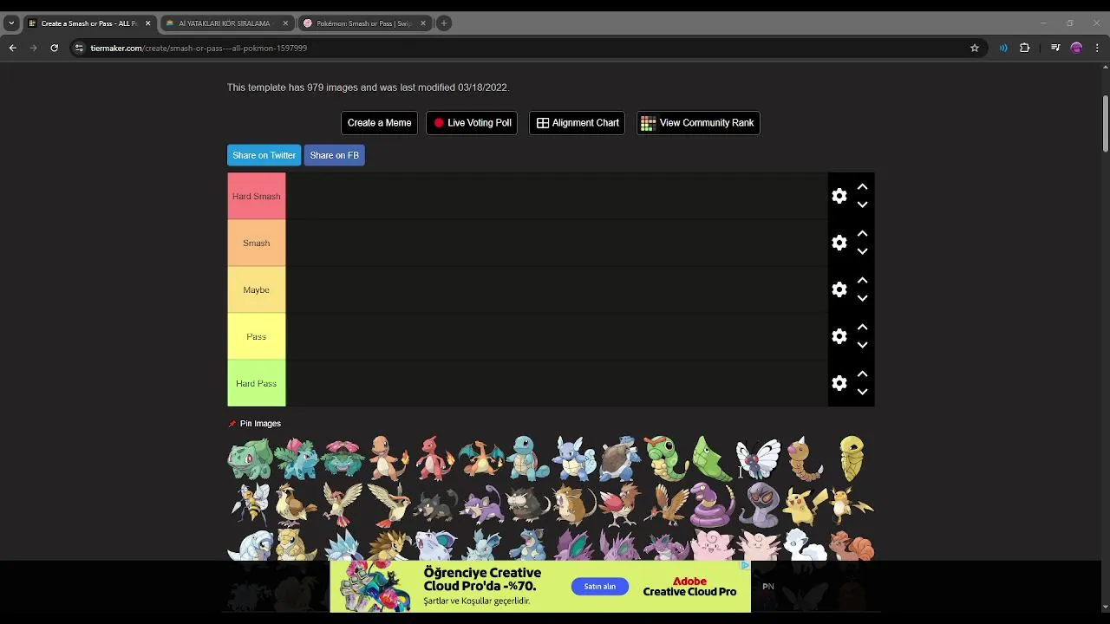Click the Create a Meme button
The height and width of the screenshot is (624, 1110).
(x=379, y=123)
